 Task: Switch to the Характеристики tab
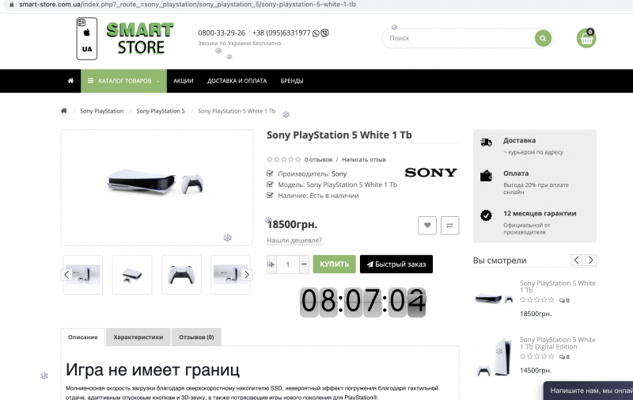138,337
